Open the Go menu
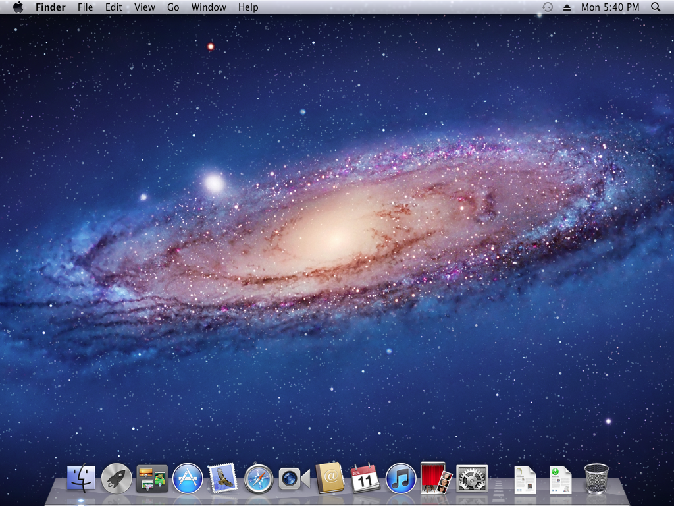The height and width of the screenshot is (506, 674). point(172,7)
